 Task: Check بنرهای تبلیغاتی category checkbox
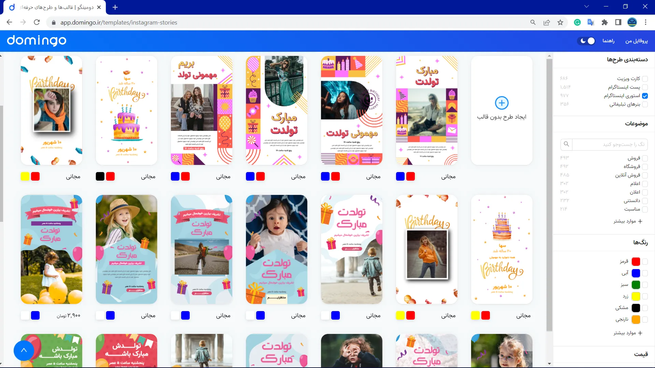click(x=645, y=104)
